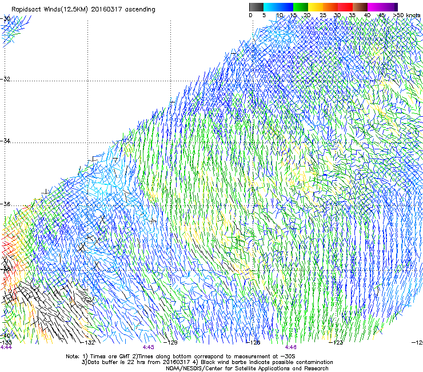Click the -32 latitude axis label
Image resolution: width=423 pixels, height=372 pixels.
point(5,79)
